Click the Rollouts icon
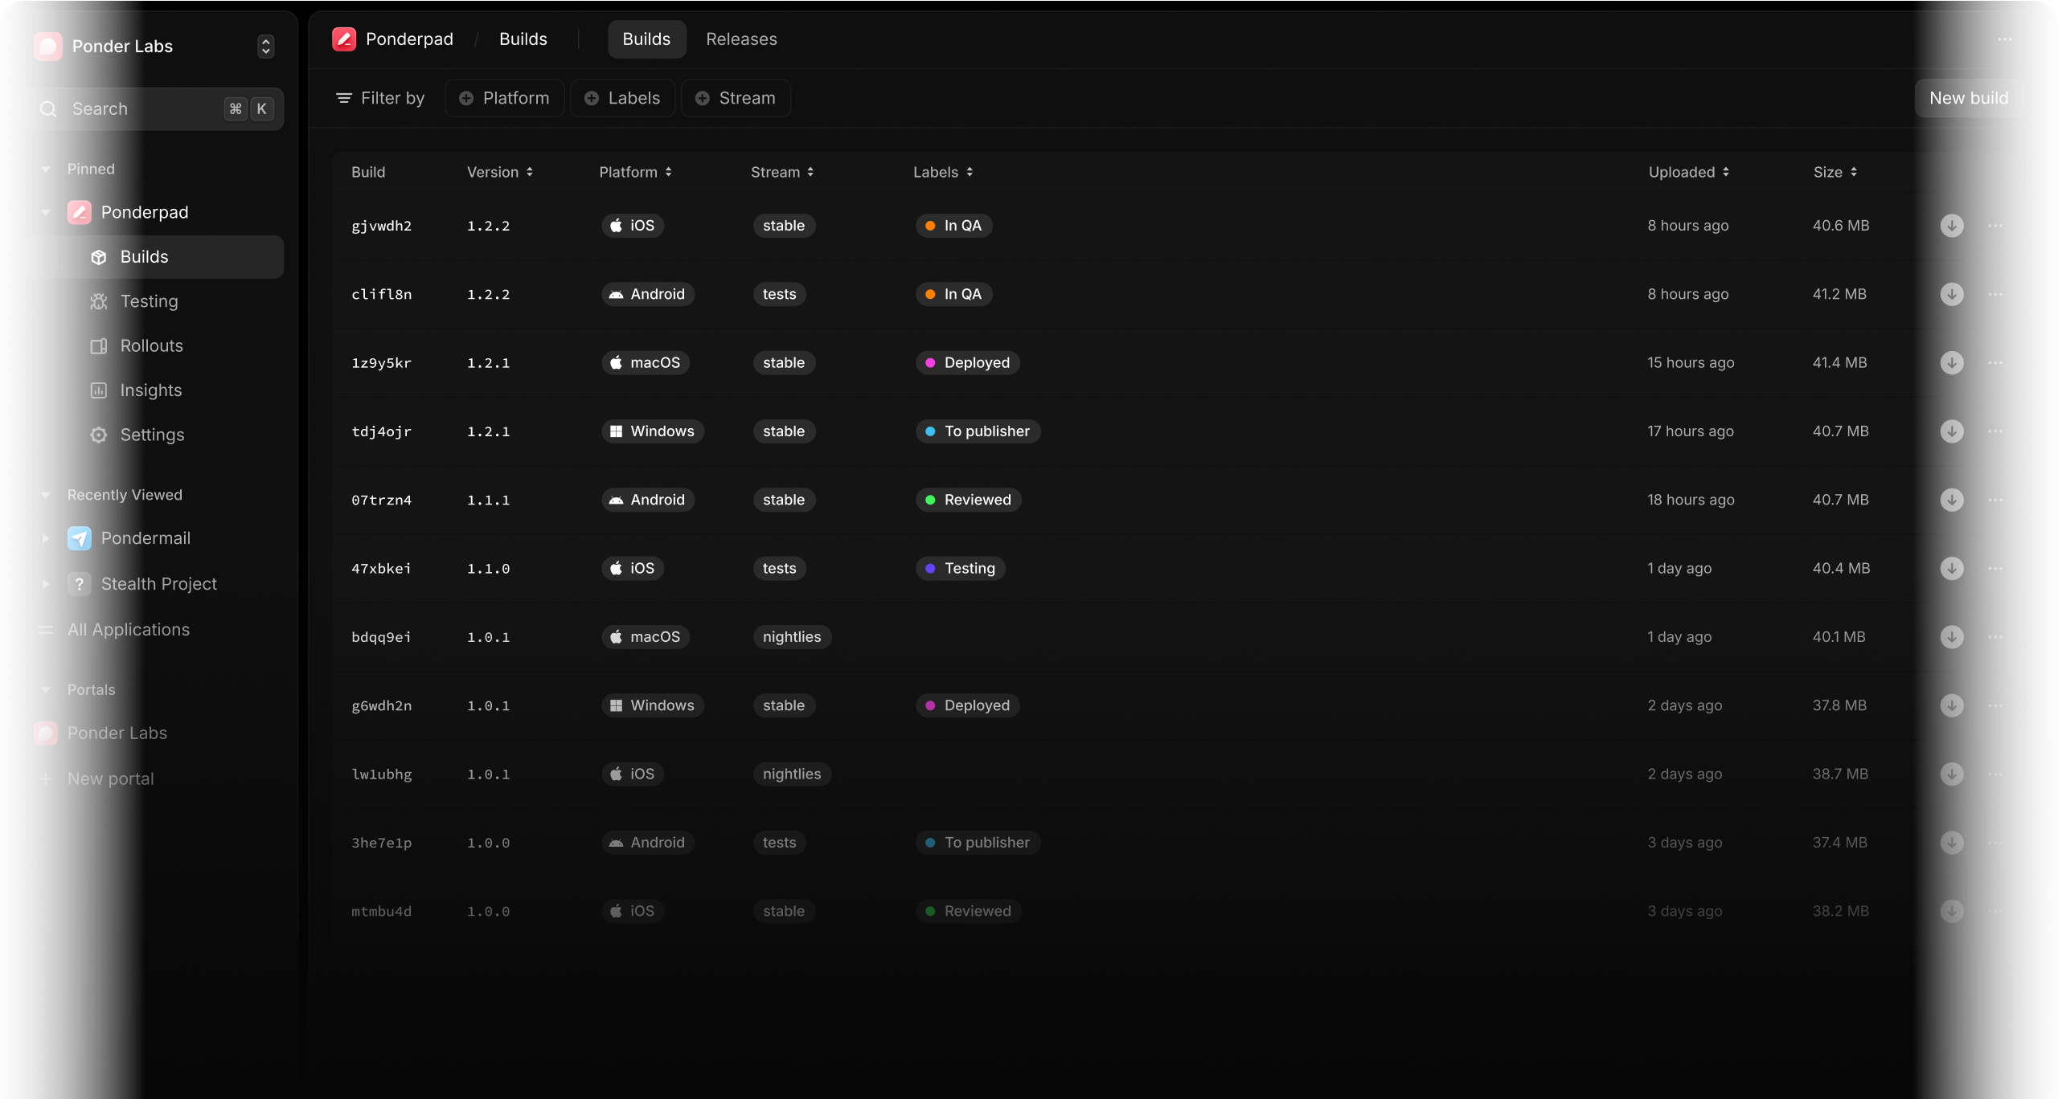The image size is (2058, 1099). (x=98, y=345)
